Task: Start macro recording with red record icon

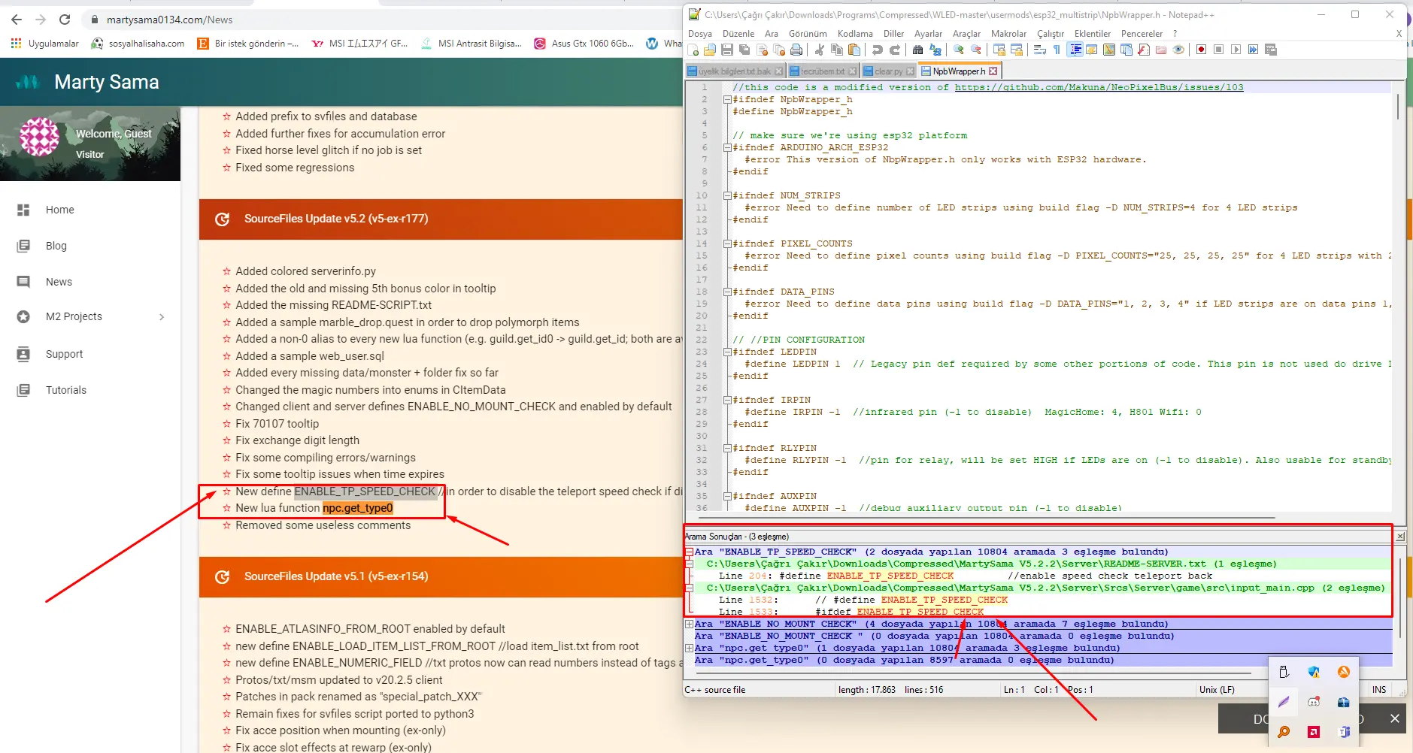Action: point(1201,50)
